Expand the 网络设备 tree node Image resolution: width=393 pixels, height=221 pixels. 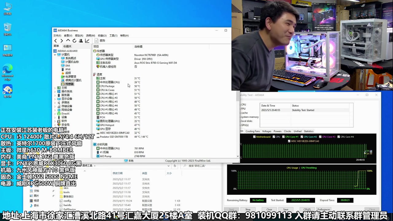[x=55, y=110]
